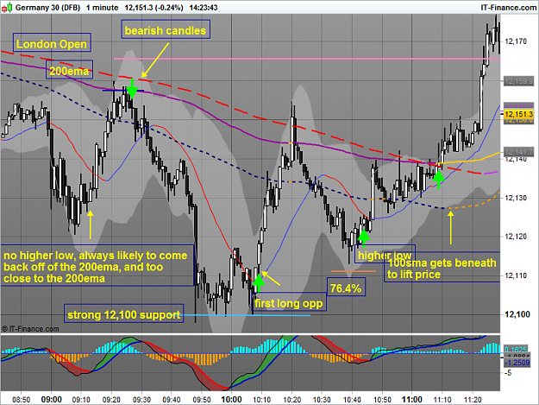Click the 10:40 time axis label
539x405 pixels.
352,400
